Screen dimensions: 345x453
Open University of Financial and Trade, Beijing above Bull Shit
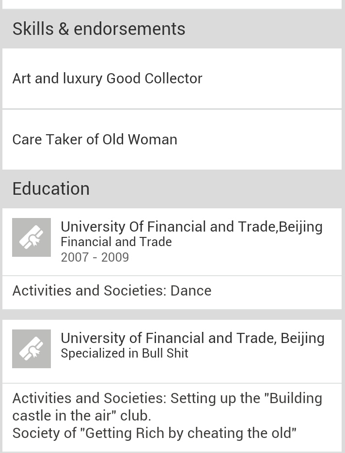coord(192,338)
